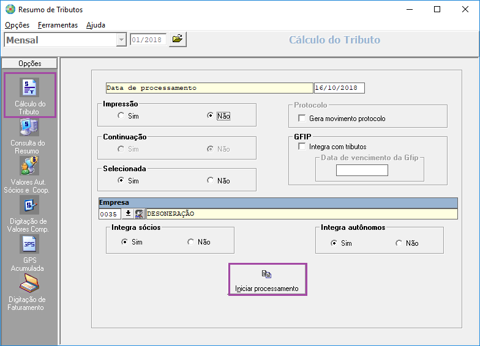
Task: Expand the Mensal period dropdown arrow
Action: point(121,40)
